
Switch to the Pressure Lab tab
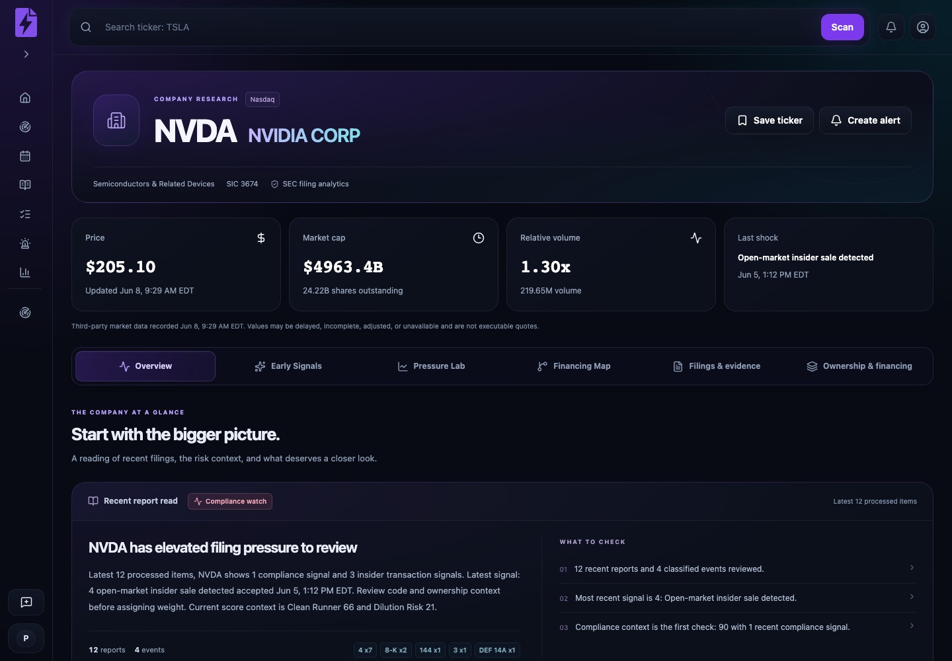[x=431, y=366]
